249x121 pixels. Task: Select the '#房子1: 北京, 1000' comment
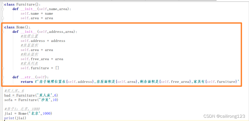22,109
